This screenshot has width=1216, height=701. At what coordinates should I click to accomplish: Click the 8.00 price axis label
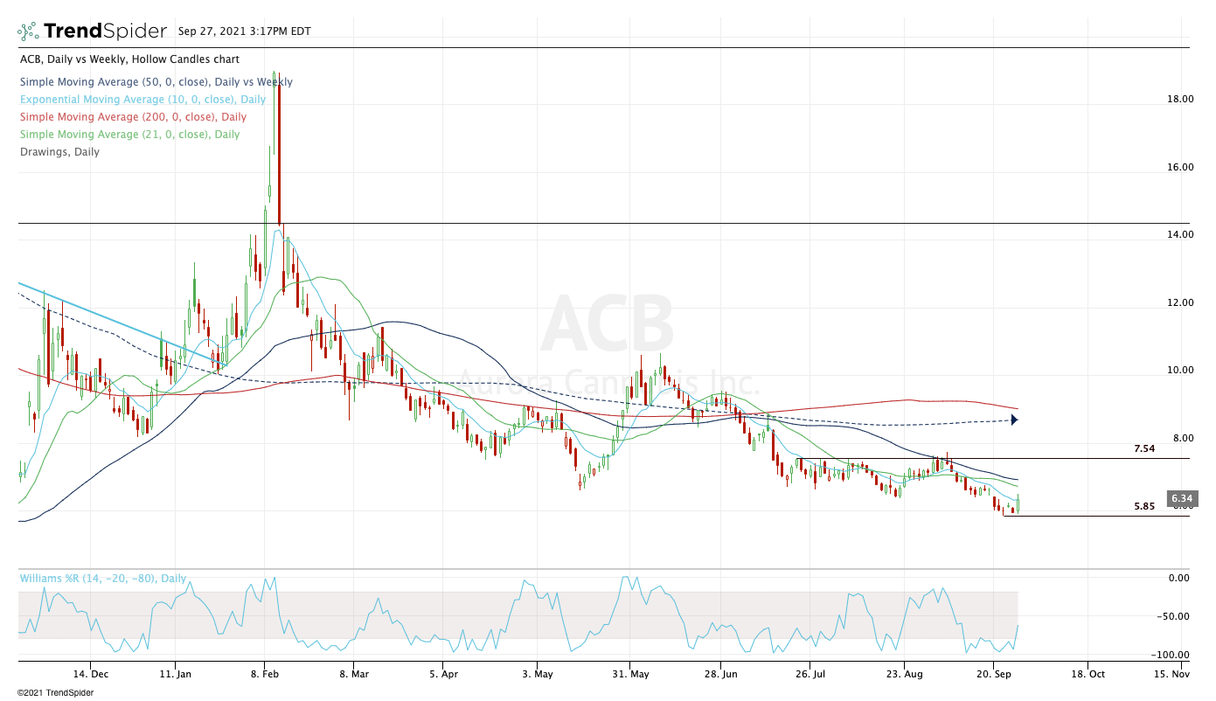pos(1184,438)
